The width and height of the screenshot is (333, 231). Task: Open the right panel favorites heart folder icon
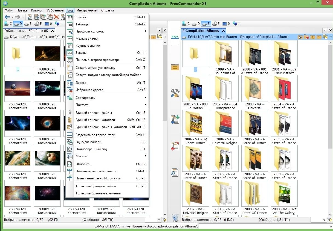point(306,37)
